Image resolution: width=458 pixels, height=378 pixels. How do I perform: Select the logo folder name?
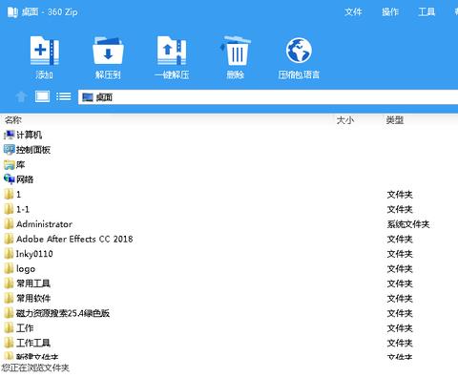[x=26, y=269]
